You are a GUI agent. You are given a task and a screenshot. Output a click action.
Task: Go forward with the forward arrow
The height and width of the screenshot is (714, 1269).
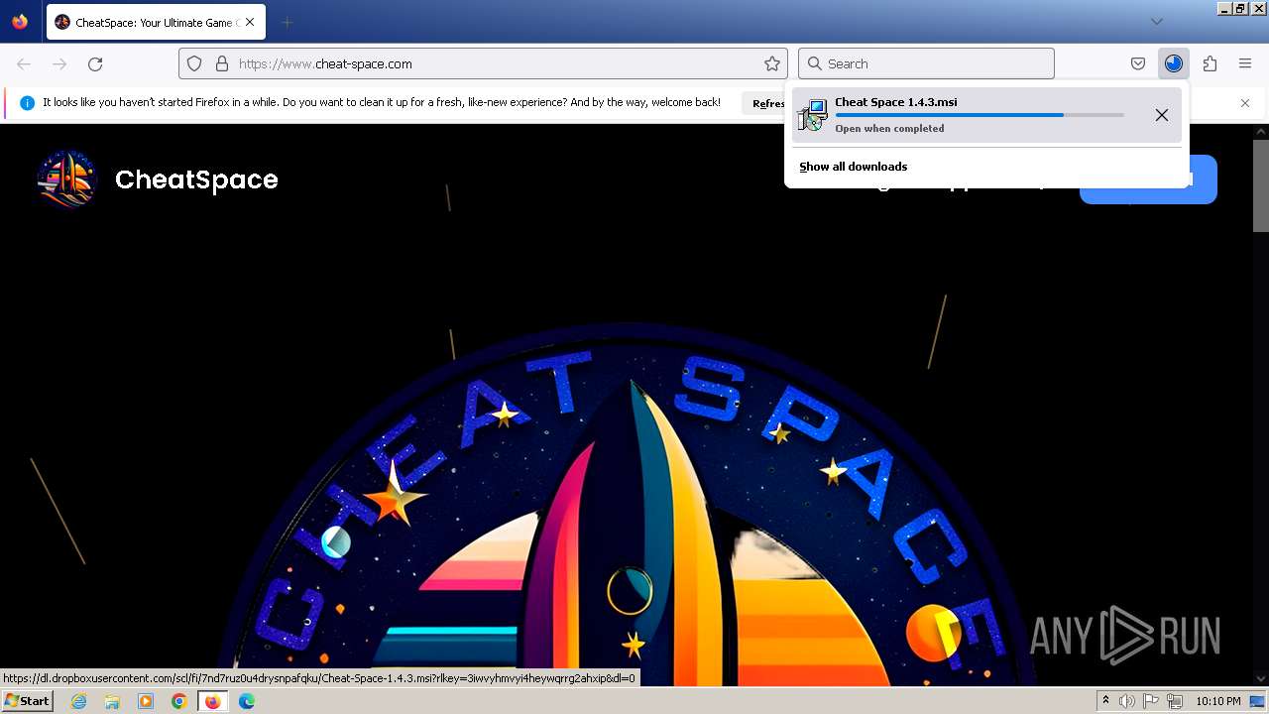click(x=59, y=63)
